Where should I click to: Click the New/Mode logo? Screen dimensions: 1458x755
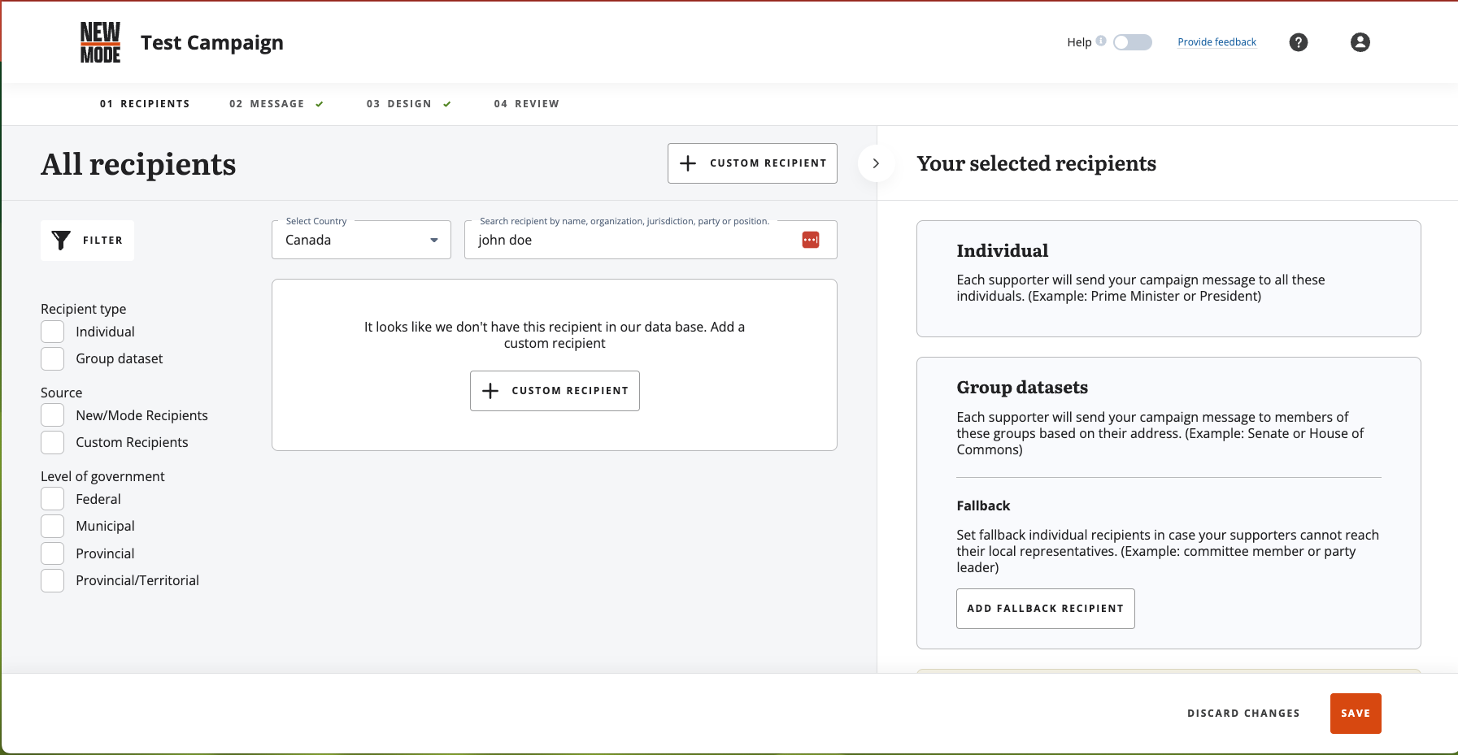(x=100, y=42)
